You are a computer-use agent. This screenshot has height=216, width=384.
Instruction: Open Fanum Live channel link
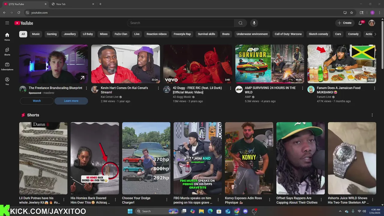point(324,97)
